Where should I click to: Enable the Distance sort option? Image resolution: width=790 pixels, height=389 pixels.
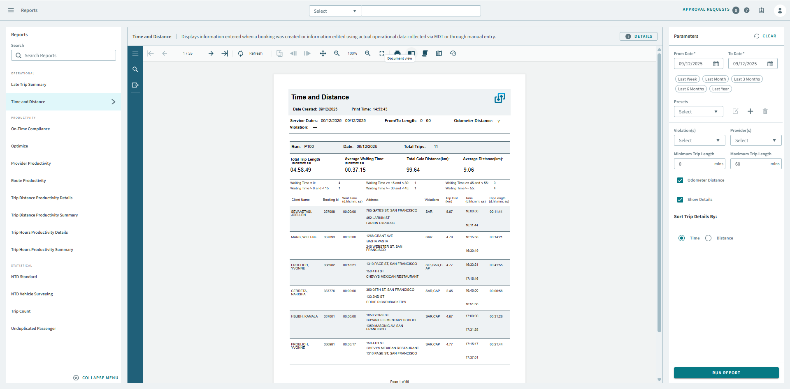708,238
